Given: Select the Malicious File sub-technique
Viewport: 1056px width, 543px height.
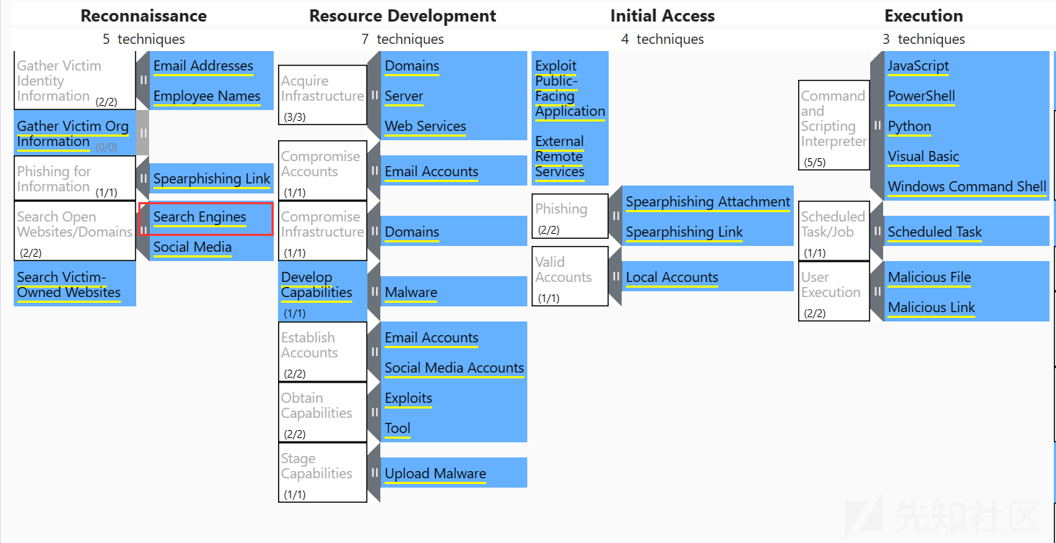Looking at the screenshot, I should point(967,277).
